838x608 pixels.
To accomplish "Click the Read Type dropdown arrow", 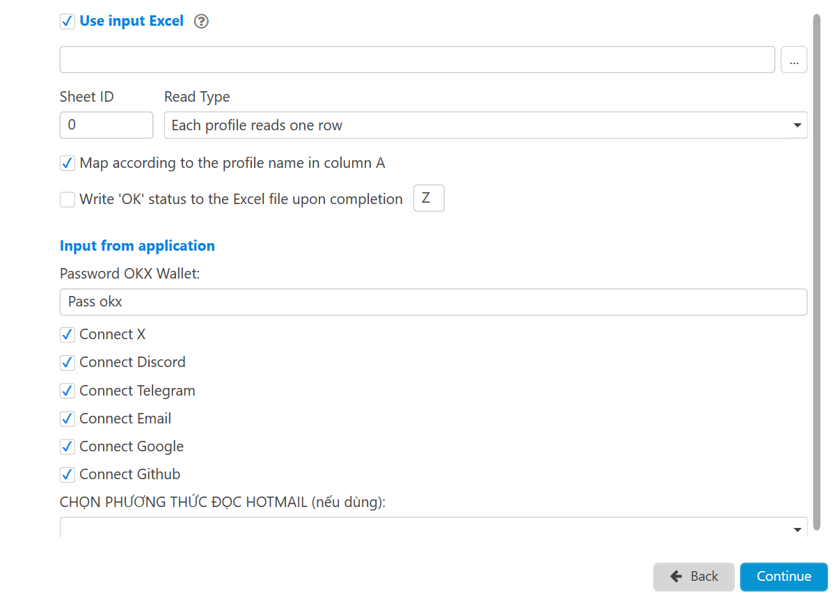I will point(798,125).
